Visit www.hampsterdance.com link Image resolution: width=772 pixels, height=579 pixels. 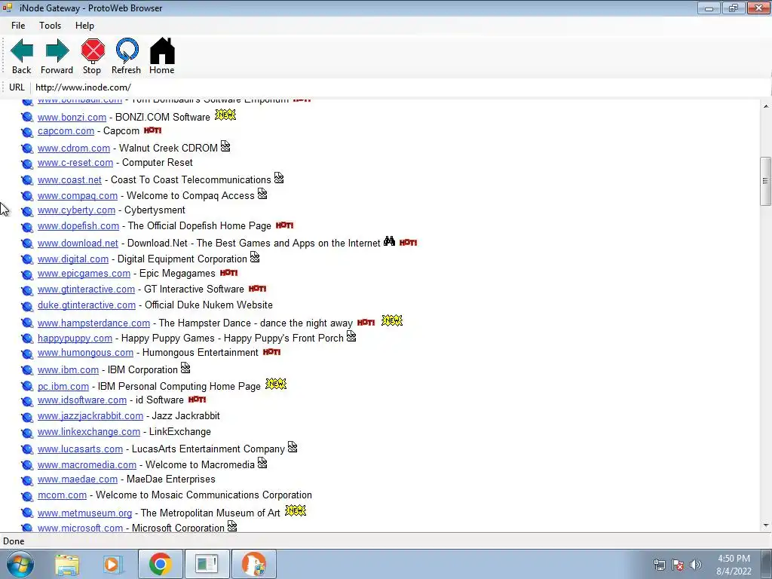coord(93,323)
